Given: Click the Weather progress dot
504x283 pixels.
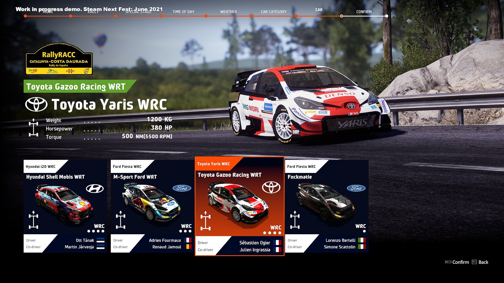Looking at the screenshot, I should [251, 16].
